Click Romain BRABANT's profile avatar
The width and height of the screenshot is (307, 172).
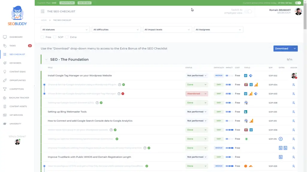pyautogui.click(x=298, y=12)
